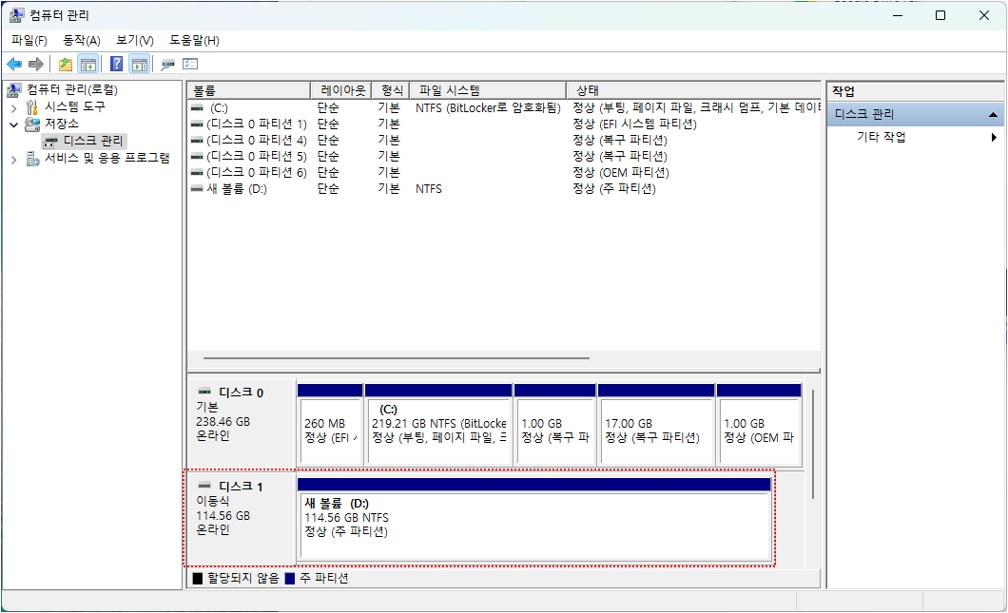
Task: Click the 디스크 0 disk icon in graphical view
Action: (x=204, y=392)
